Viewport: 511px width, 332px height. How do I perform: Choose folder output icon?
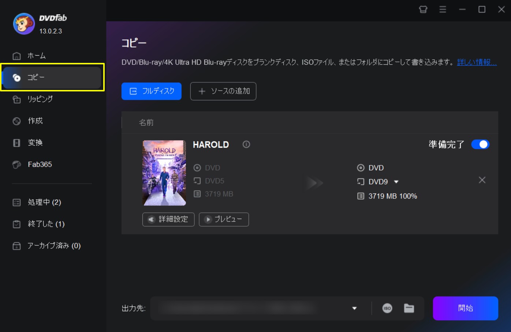pos(409,308)
